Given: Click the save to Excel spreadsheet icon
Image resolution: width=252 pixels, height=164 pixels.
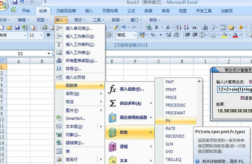Looking at the screenshot, I should [x=25, y=27].
